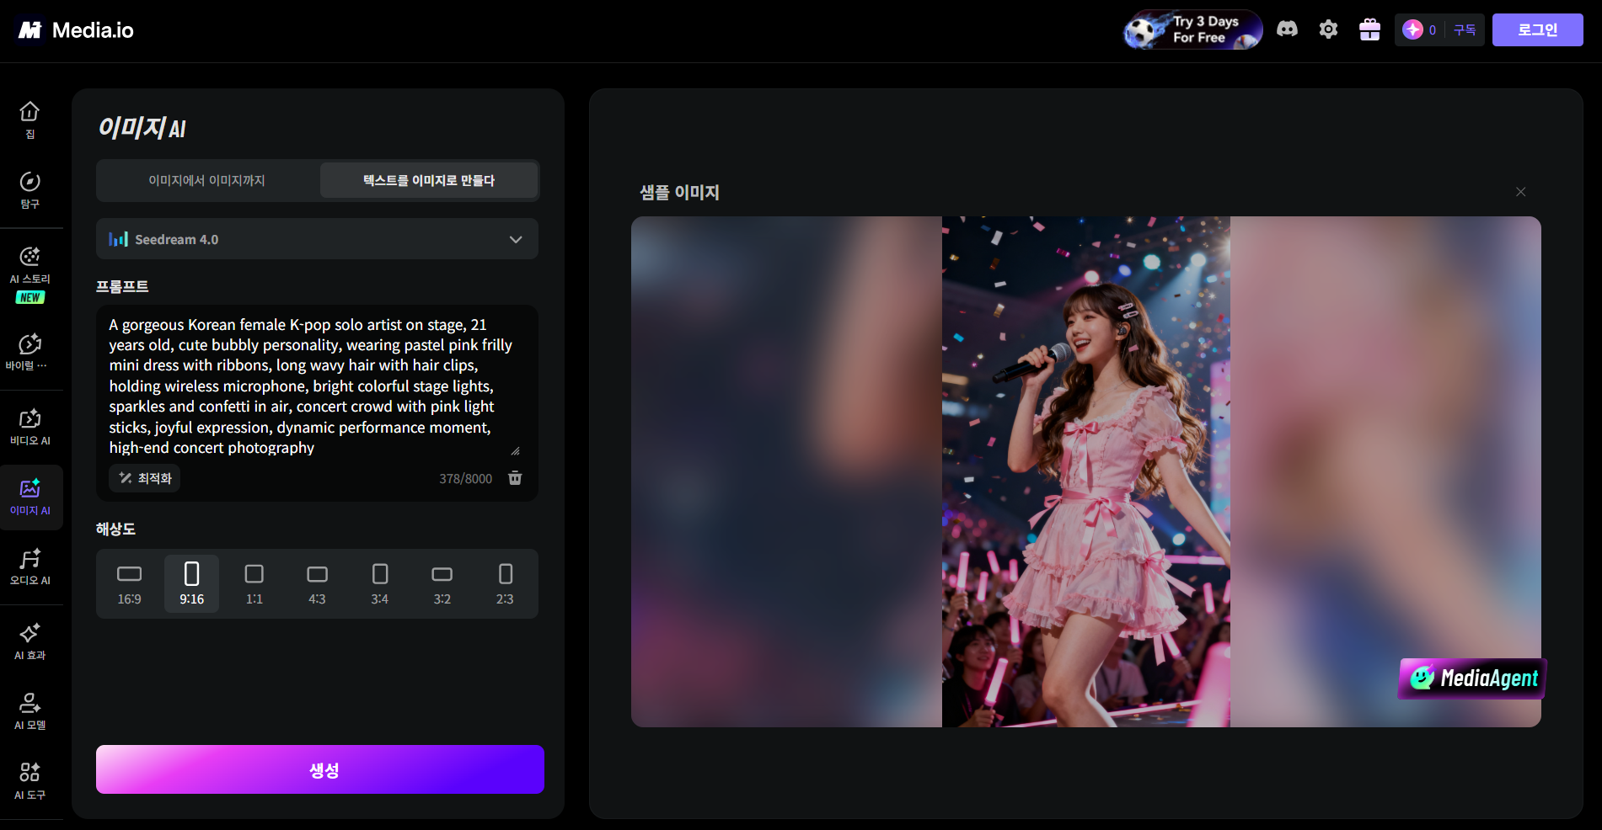Click the 샘플 이미지 heading
Viewport: 1602px width, 830px height.
click(679, 192)
